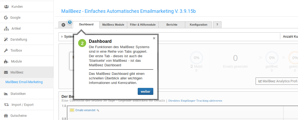Click the Statistiken chart icon
This screenshot has width=298, height=120.
pos(6,94)
